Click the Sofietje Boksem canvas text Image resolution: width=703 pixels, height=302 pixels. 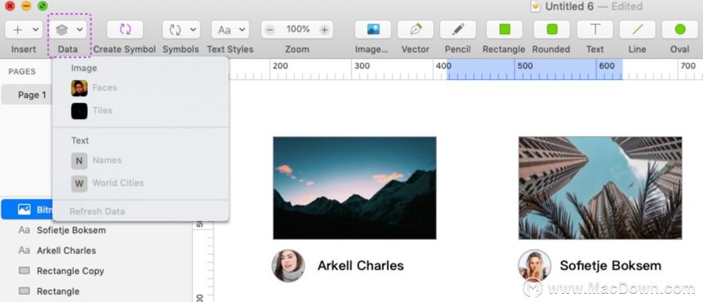(610, 266)
